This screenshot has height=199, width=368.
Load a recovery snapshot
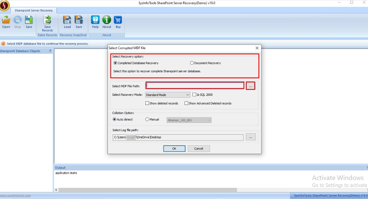point(67,21)
